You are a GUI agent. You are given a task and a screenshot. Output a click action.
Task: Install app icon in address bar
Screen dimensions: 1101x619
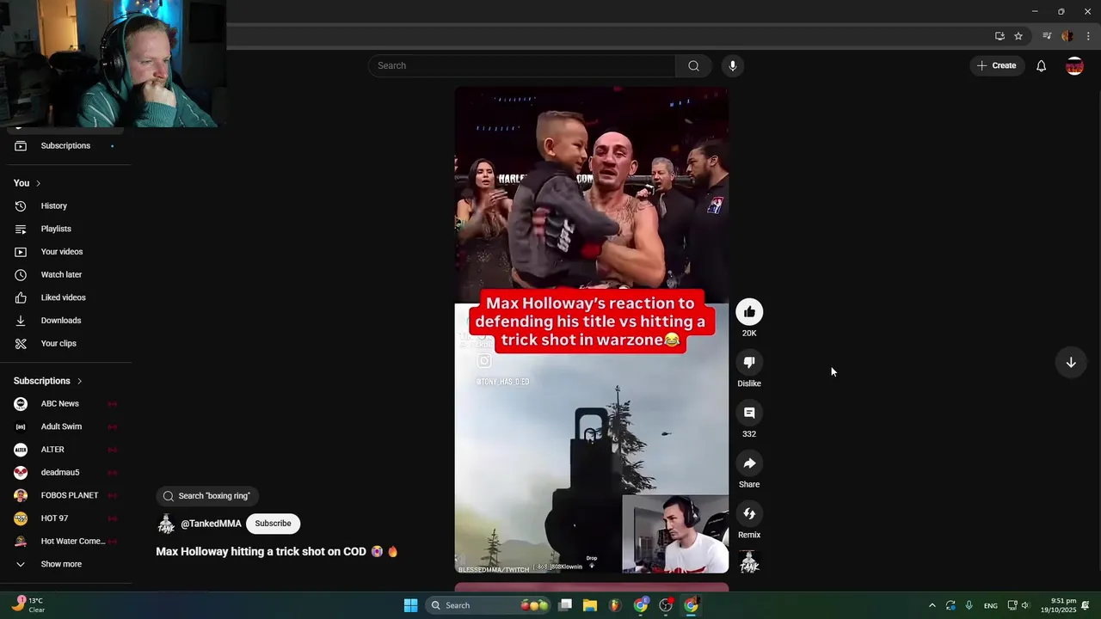1000,36
